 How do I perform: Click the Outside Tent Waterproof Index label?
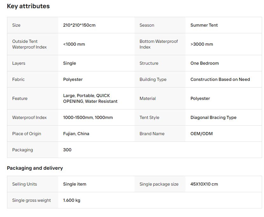(x=30, y=44)
